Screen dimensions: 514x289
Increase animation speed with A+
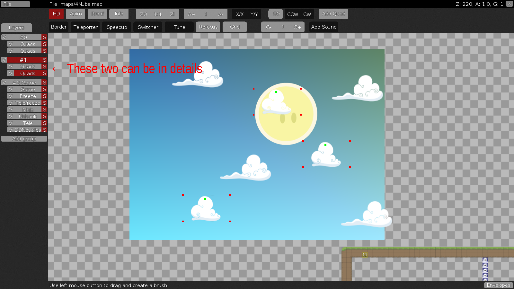[x=191, y=14]
